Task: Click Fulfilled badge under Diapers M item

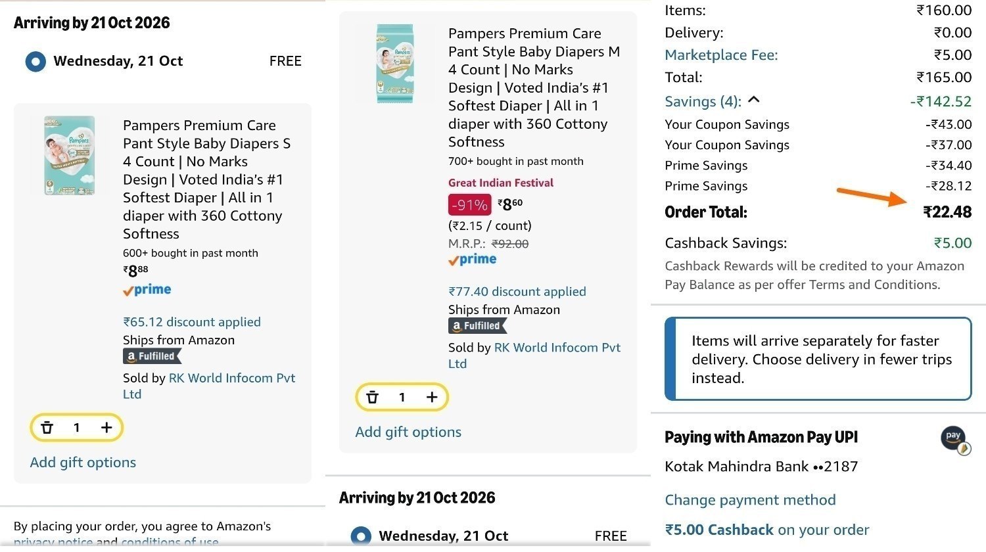Action: pyautogui.click(x=477, y=325)
